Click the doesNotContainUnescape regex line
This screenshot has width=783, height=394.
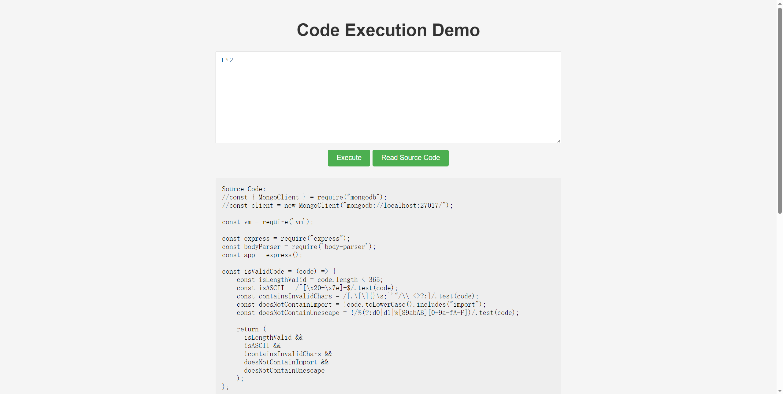pos(377,313)
